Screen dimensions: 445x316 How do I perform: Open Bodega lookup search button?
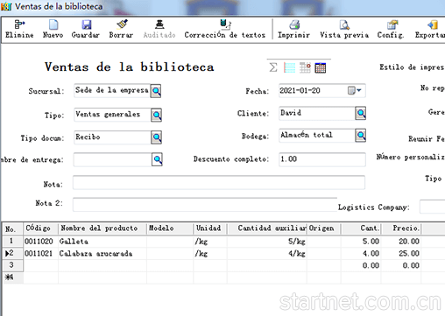[361, 136]
